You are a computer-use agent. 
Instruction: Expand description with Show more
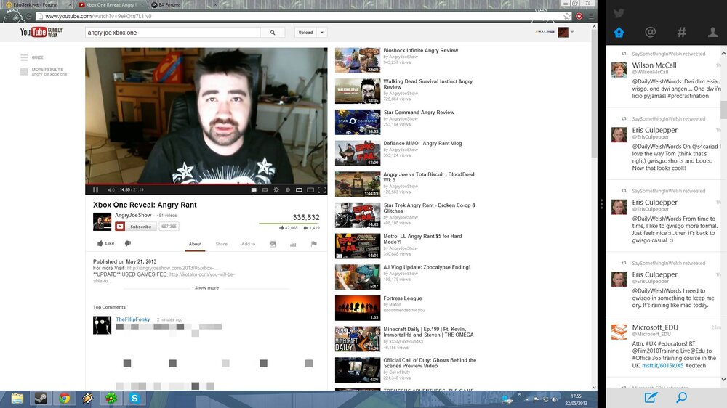pos(206,288)
